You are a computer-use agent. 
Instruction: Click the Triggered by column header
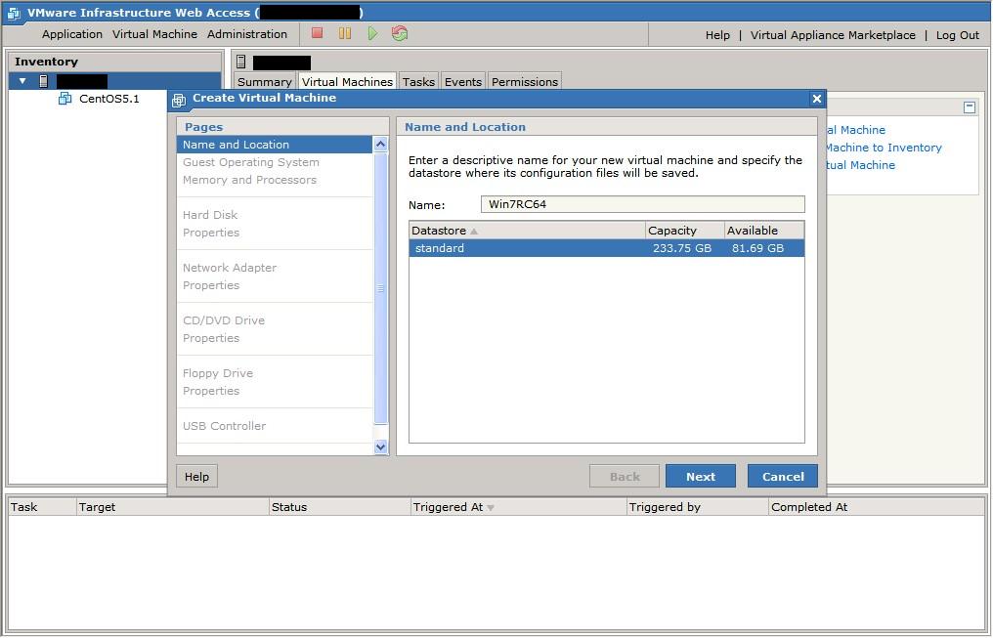(697, 507)
